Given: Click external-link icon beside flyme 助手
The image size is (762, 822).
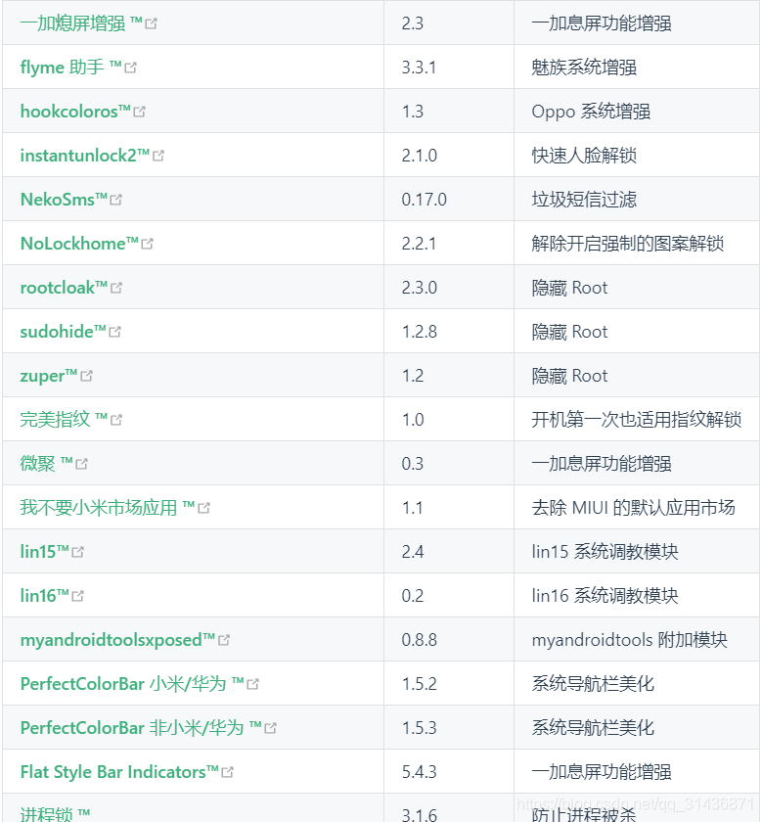Looking at the screenshot, I should point(130,68).
